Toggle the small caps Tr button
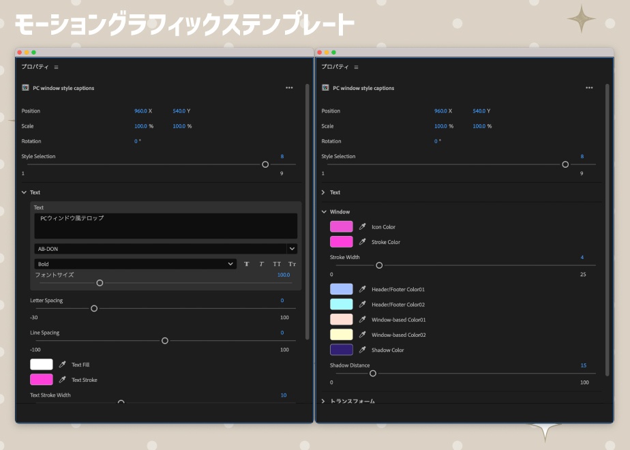Screen dimensions: 630x450 (292, 264)
